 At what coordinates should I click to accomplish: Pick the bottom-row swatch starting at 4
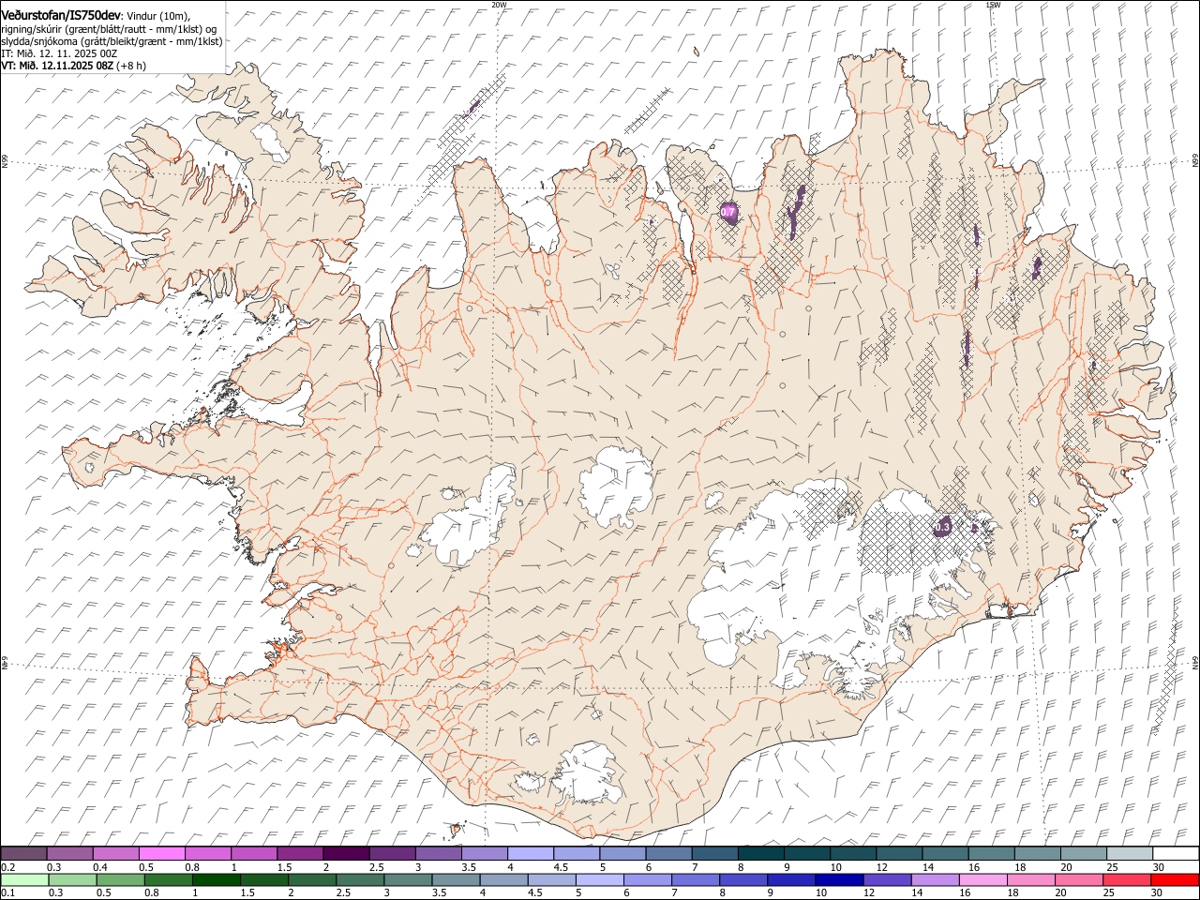click(x=503, y=879)
